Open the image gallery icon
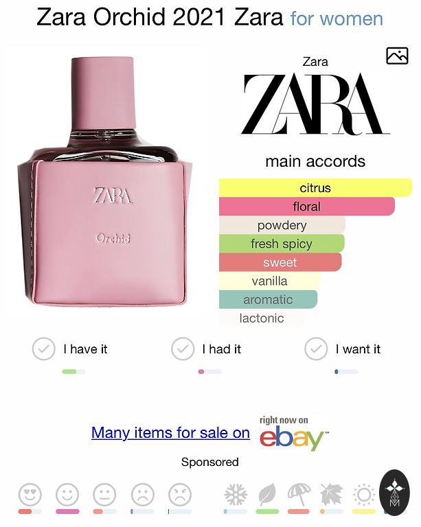This screenshot has height=527, width=421. 397,56
